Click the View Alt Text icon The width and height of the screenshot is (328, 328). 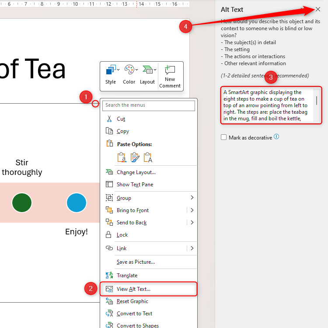(109, 289)
